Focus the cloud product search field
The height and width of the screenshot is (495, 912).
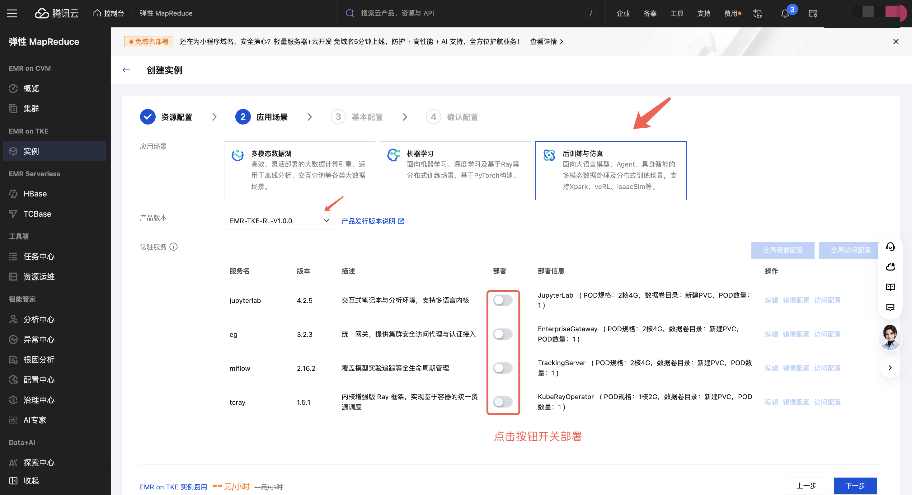point(471,13)
